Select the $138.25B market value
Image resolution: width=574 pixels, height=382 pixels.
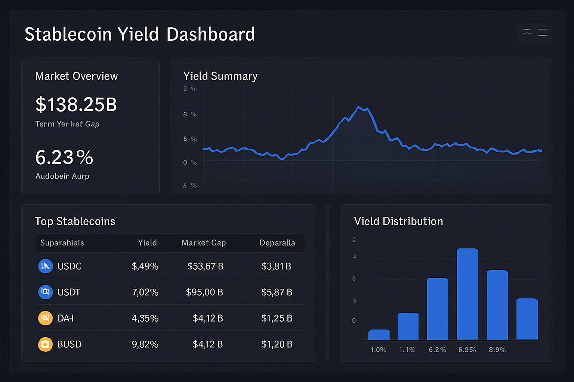76,105
